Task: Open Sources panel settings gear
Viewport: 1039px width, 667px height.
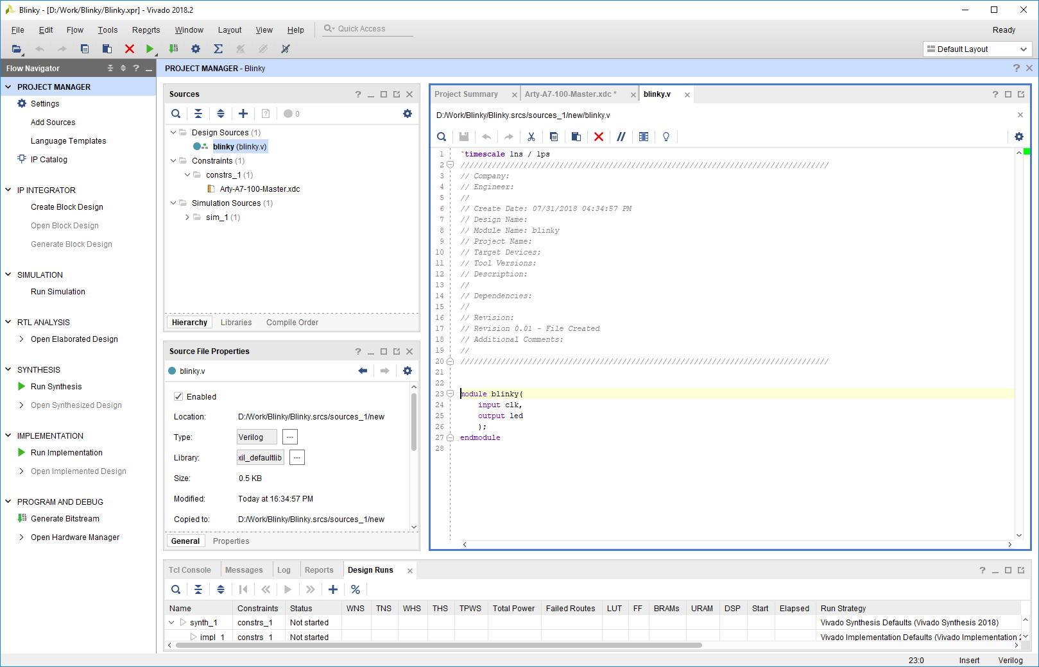Action: coord(408,114)
